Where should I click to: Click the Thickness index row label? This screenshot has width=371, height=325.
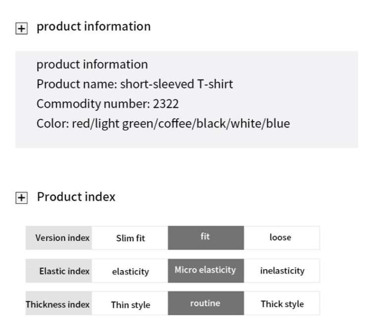(x=59, y=304)
